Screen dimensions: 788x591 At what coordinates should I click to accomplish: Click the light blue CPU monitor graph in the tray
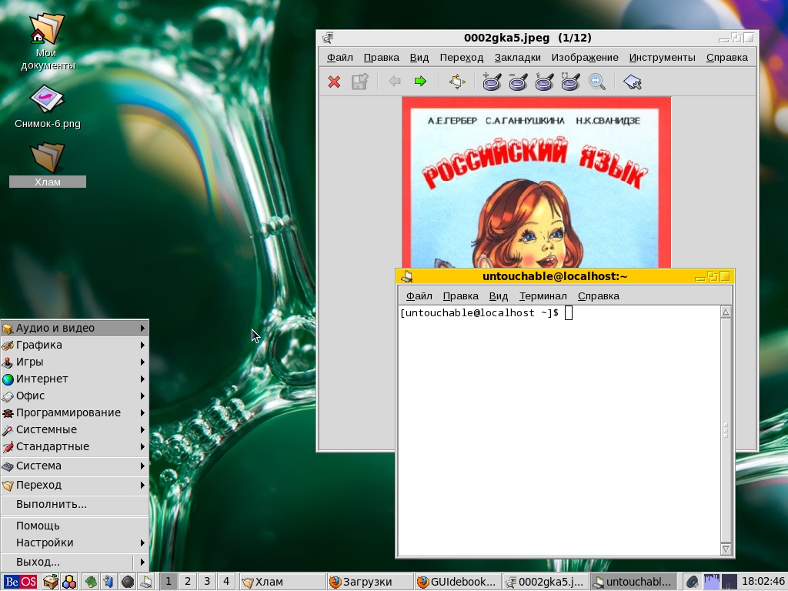pos(711,582)
